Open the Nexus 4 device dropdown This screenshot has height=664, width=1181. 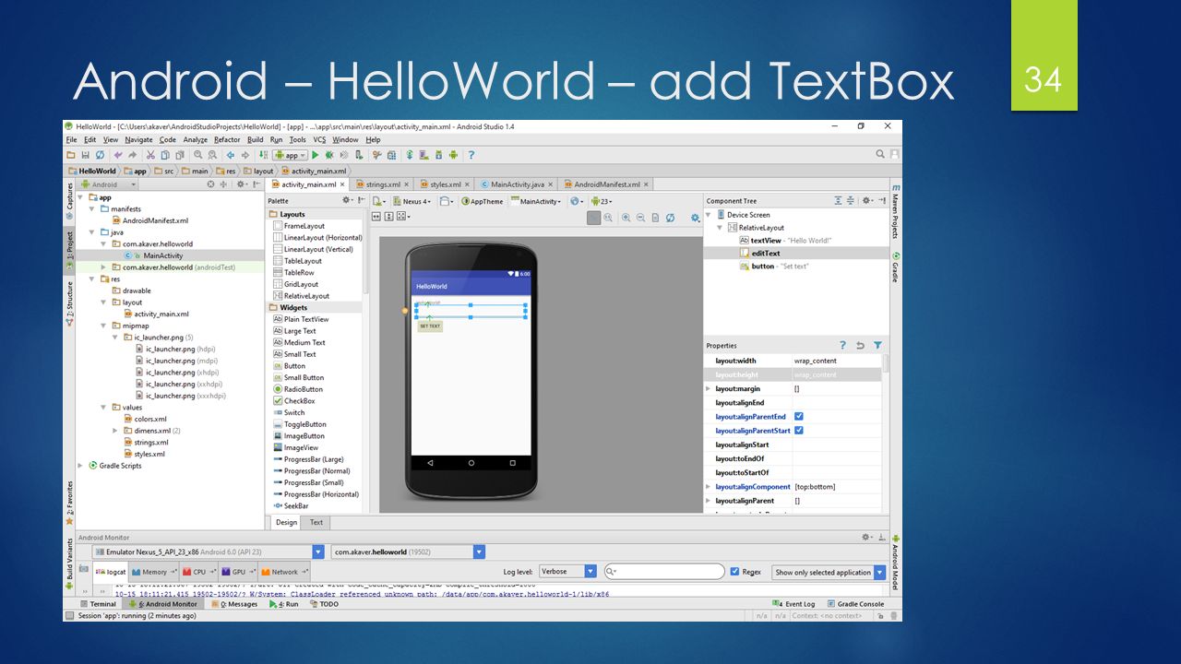coord(412,201)
